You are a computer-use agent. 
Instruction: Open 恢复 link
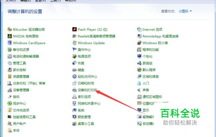81,63
